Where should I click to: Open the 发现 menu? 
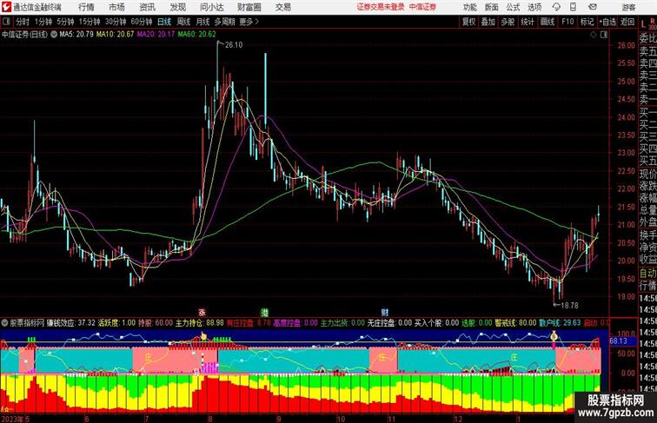click(177, 7)
